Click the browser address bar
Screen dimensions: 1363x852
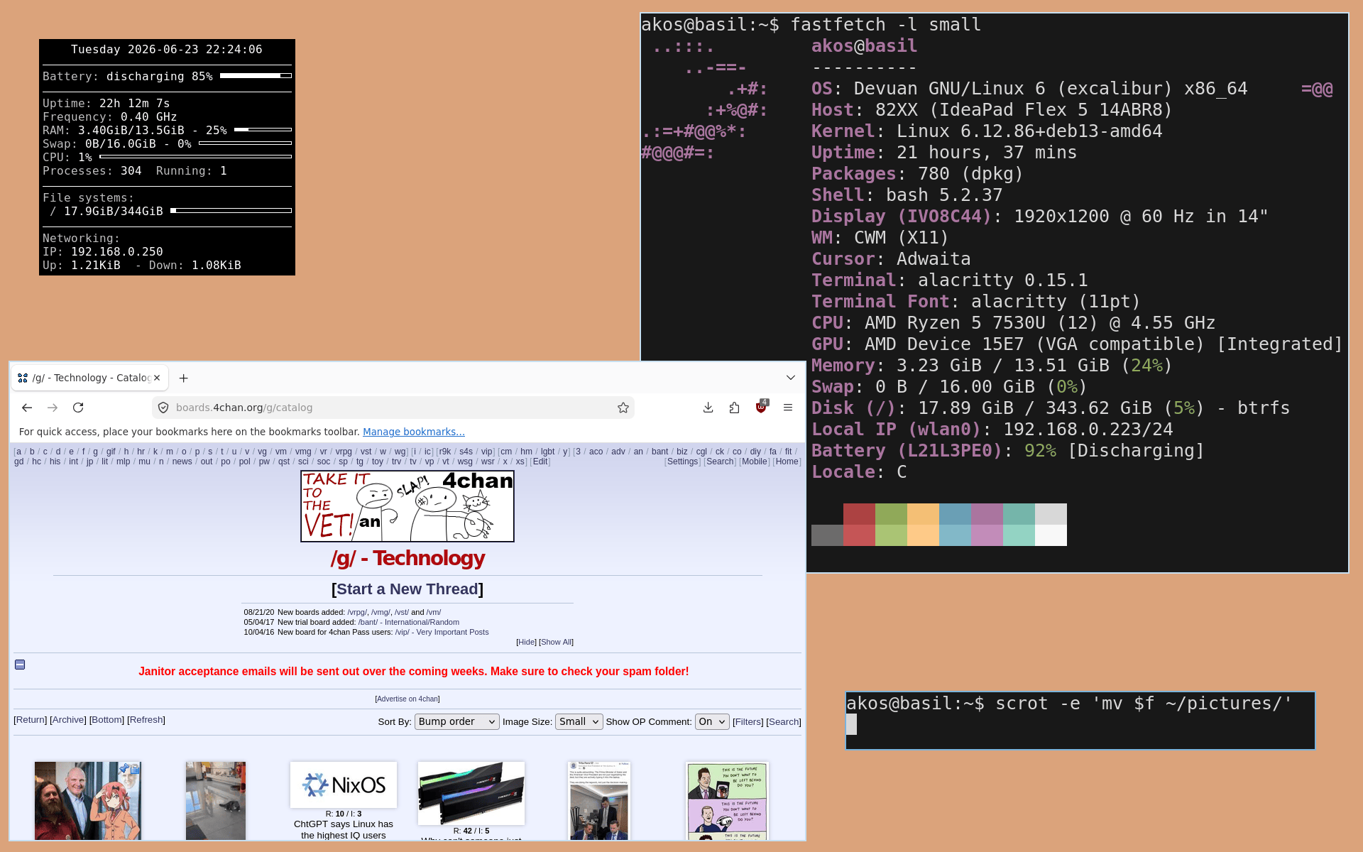pos(393,408)
